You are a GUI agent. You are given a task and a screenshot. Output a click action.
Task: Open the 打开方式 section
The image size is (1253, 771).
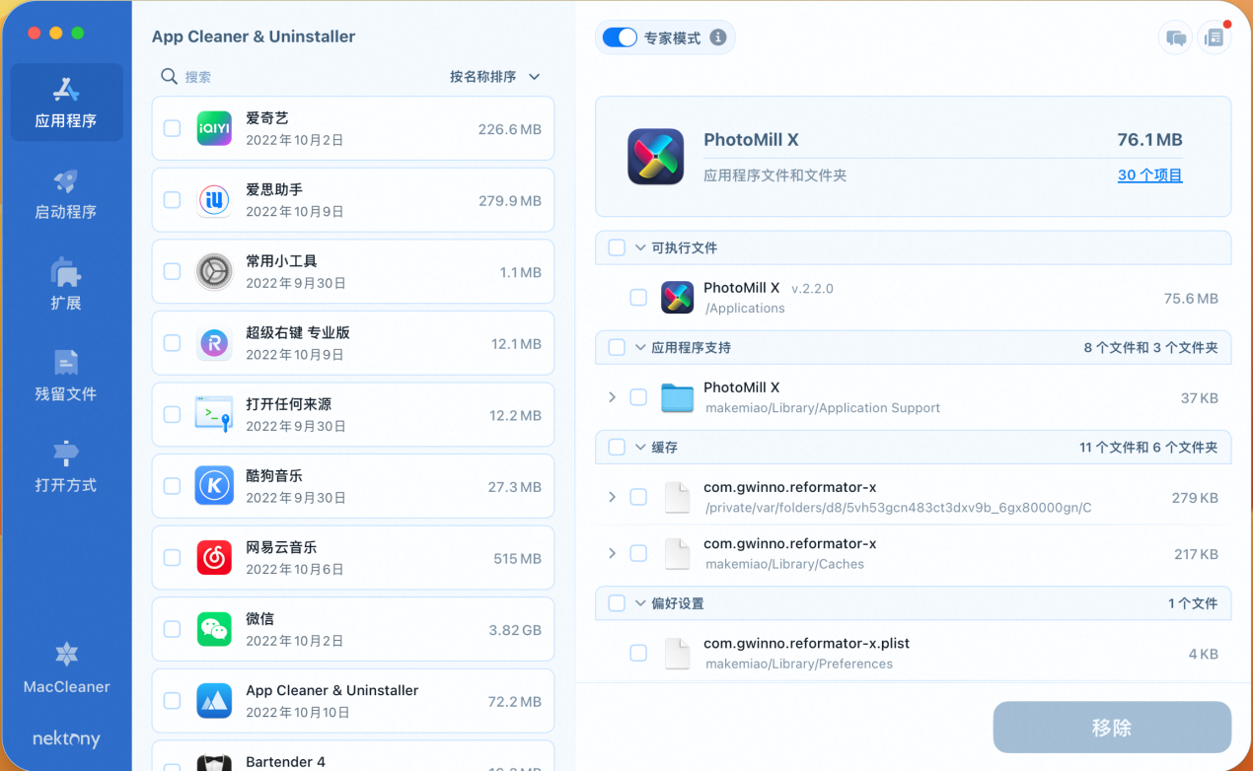(66, 467)
